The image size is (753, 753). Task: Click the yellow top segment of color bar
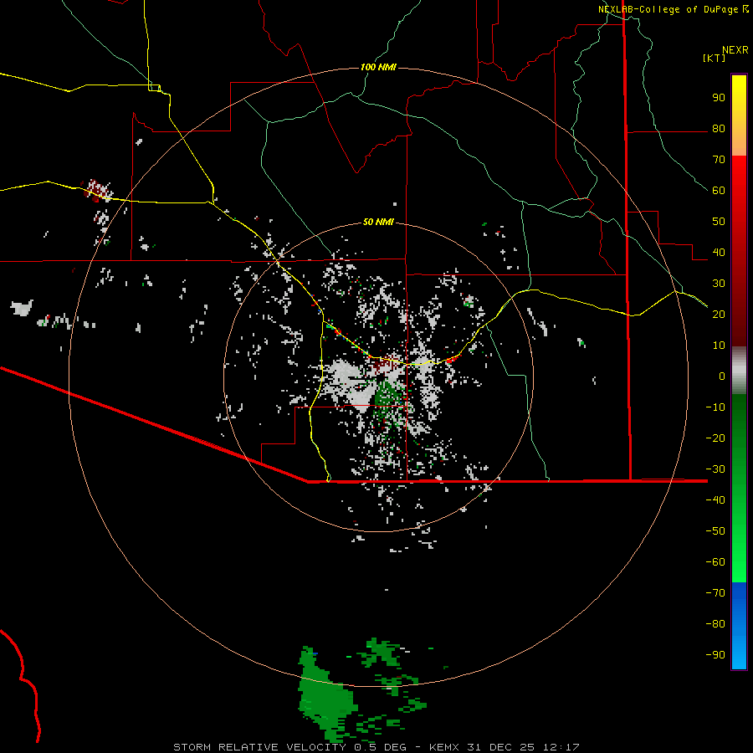pos(739,115)
